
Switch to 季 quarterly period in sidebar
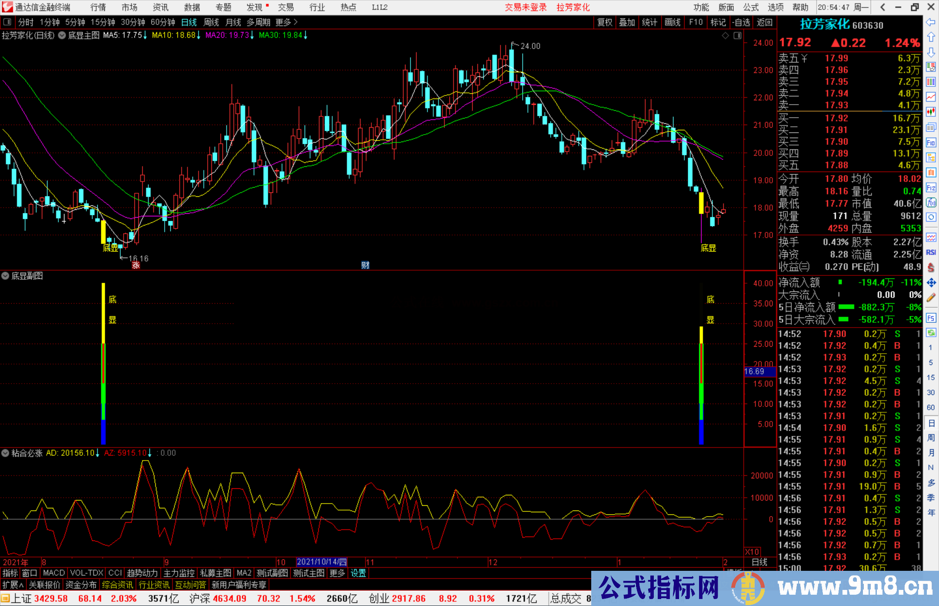pos(931,498)
